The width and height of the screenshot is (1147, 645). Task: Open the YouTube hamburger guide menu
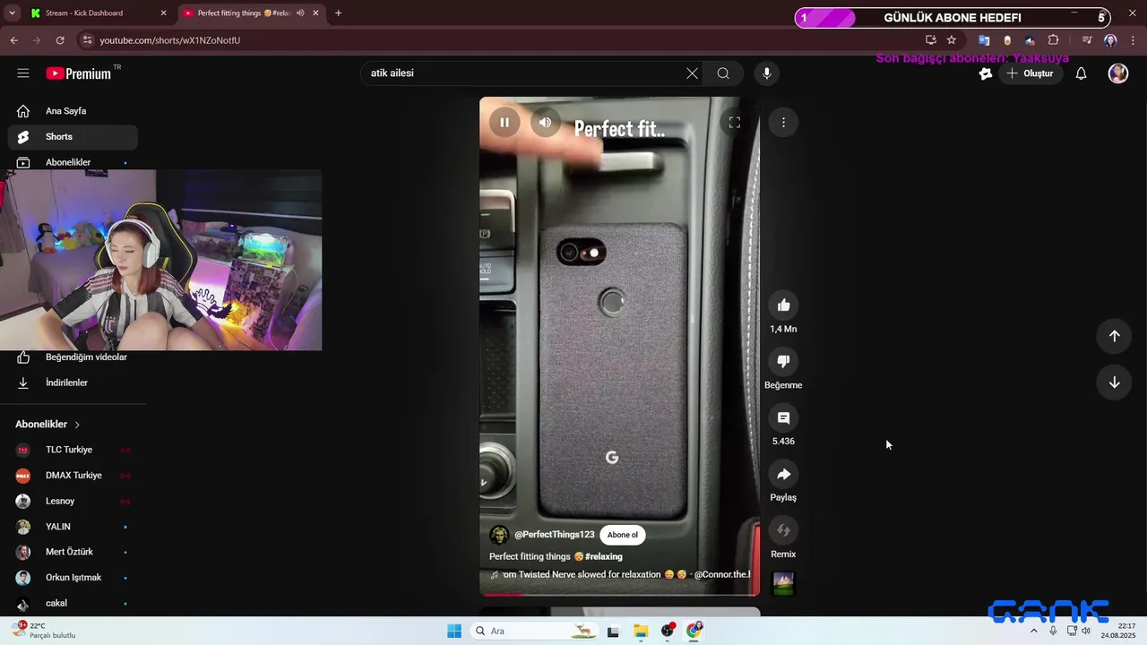click(x=23, y=73)
